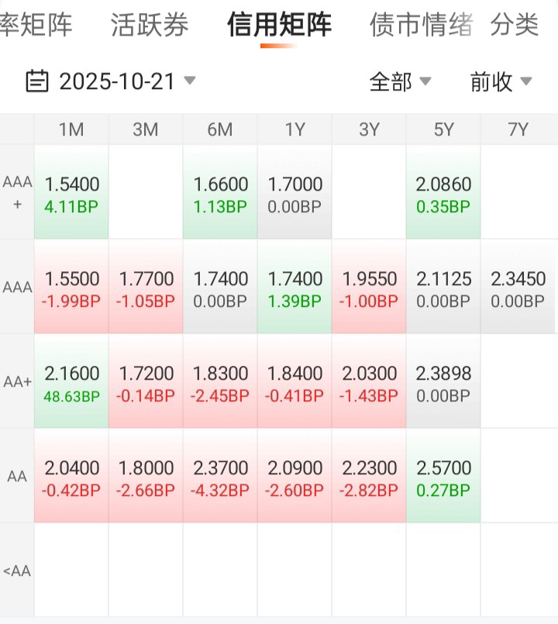Select the AAA 3Y cell 1.9550
558x624 pixels.
(x=369, y=288)
